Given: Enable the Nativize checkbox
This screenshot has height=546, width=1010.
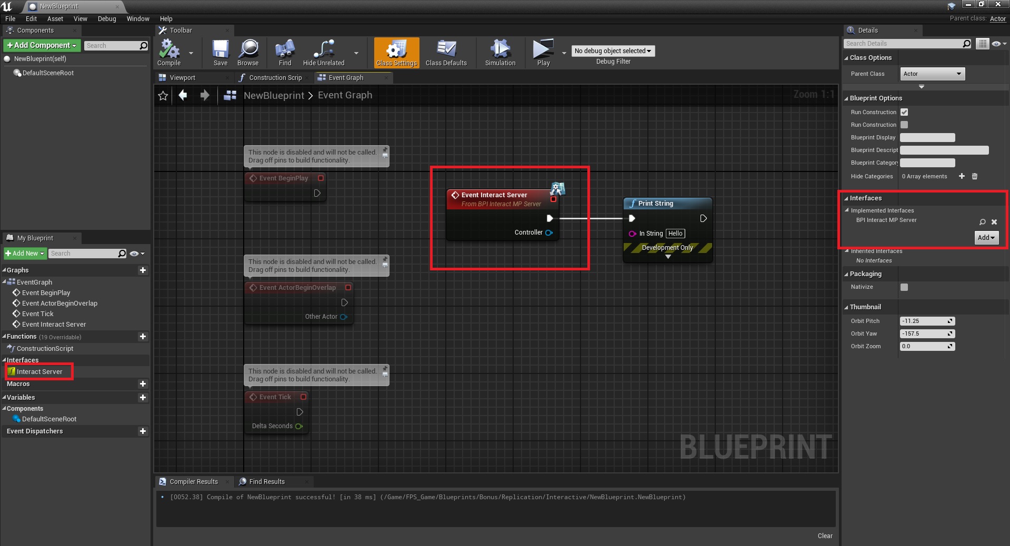Looking at the screenshot, I should 904,287.
